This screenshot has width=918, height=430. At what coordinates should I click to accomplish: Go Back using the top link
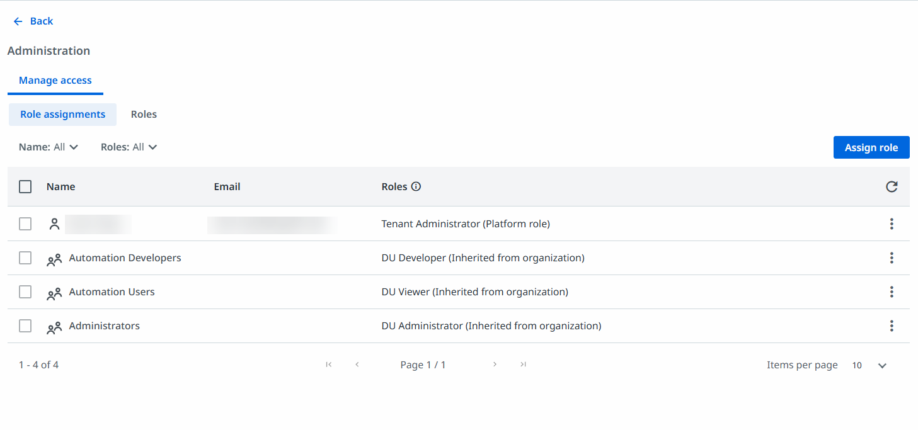[x=33, y=21]
